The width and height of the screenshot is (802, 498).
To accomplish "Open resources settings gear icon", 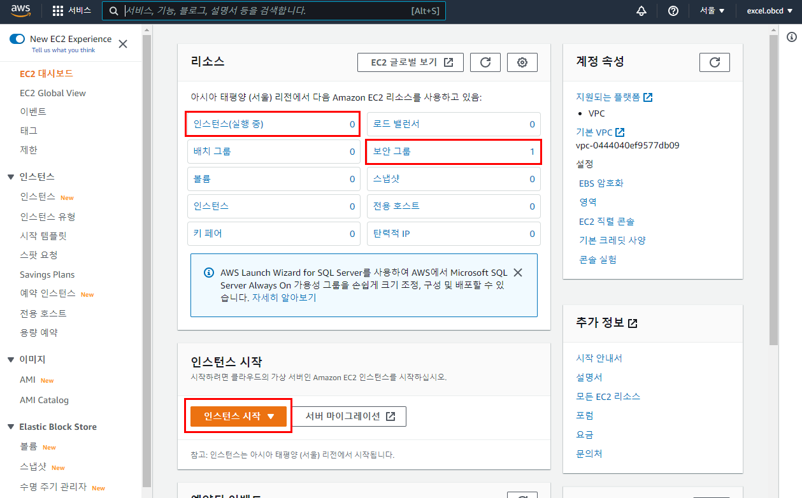I will (522, 62).
